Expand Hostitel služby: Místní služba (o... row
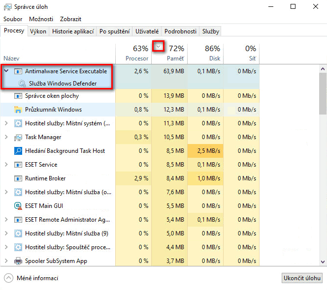The width and height of the screenshot is (327, 290). [x=6, y=192]
